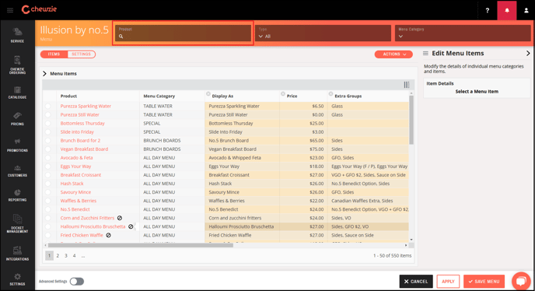The width and height of the screenshot is (535, 291).
Task: Select radio button for Purezza Sparkling Water
Action: (x=47, y=107)
